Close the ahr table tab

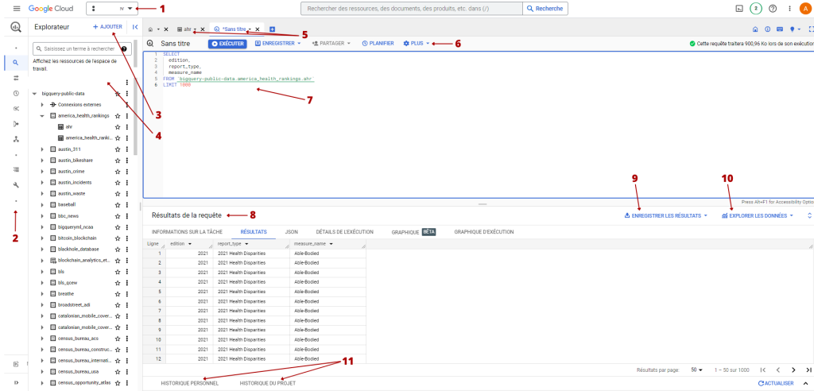203,29
